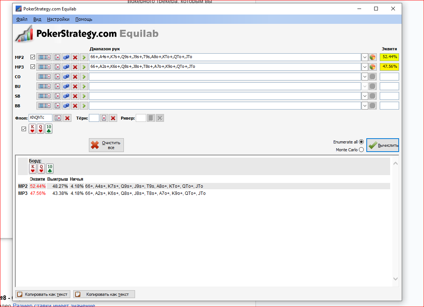
Task: Randomize MP3 hand with dice icon
Action: point(66,67)
